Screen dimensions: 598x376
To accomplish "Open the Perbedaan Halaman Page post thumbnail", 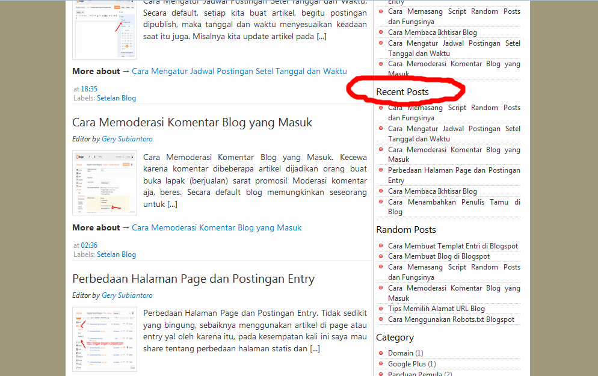I will [x=105, y=339].
